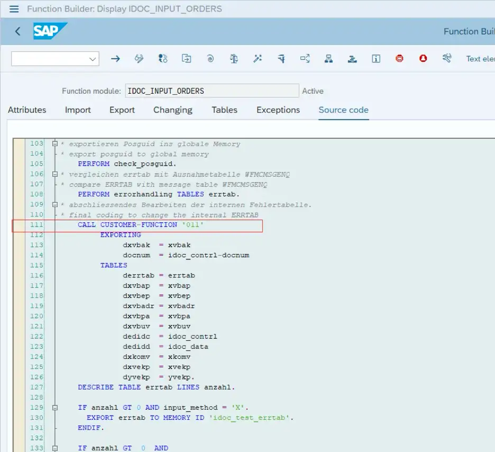This screenshot has height=452, width=495.
Task: Click the Active/Inactive switch toolbar icon
Action: pos(163,59)
